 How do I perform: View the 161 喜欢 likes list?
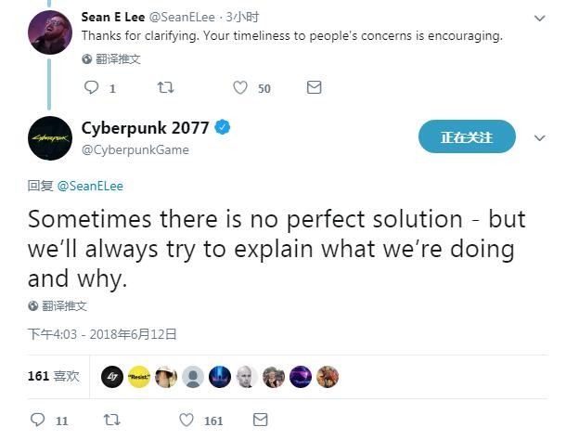tap(54, 376)
